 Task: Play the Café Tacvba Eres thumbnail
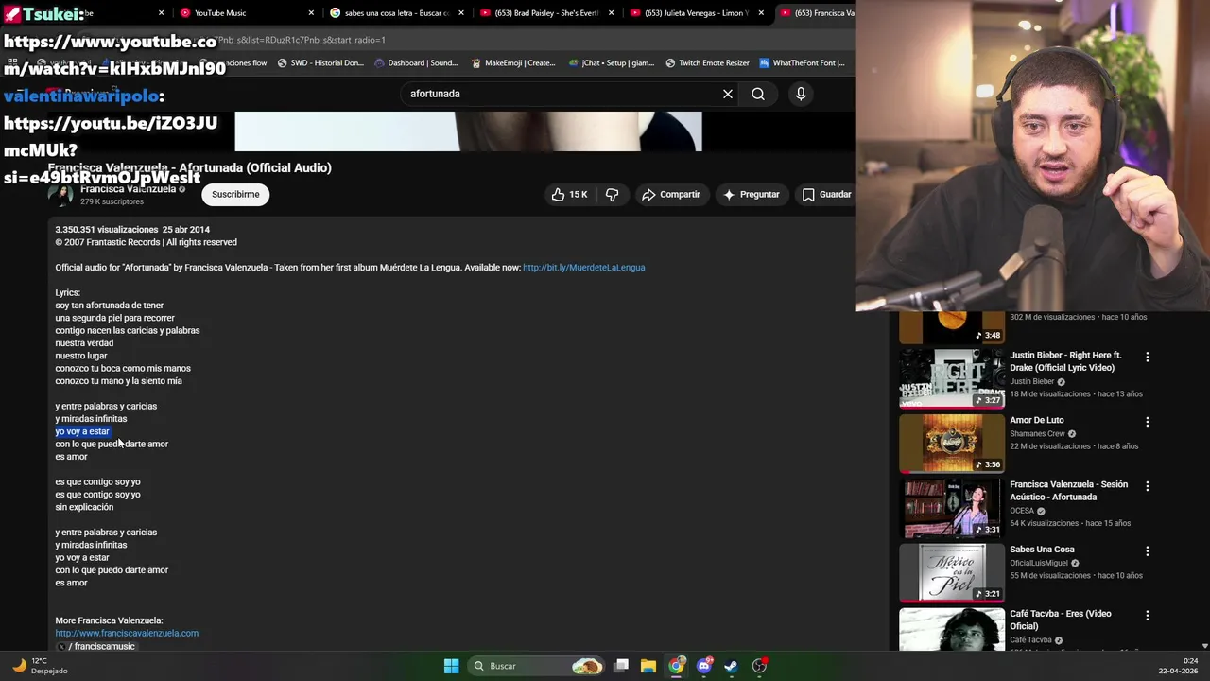click(x=951, y=629)
